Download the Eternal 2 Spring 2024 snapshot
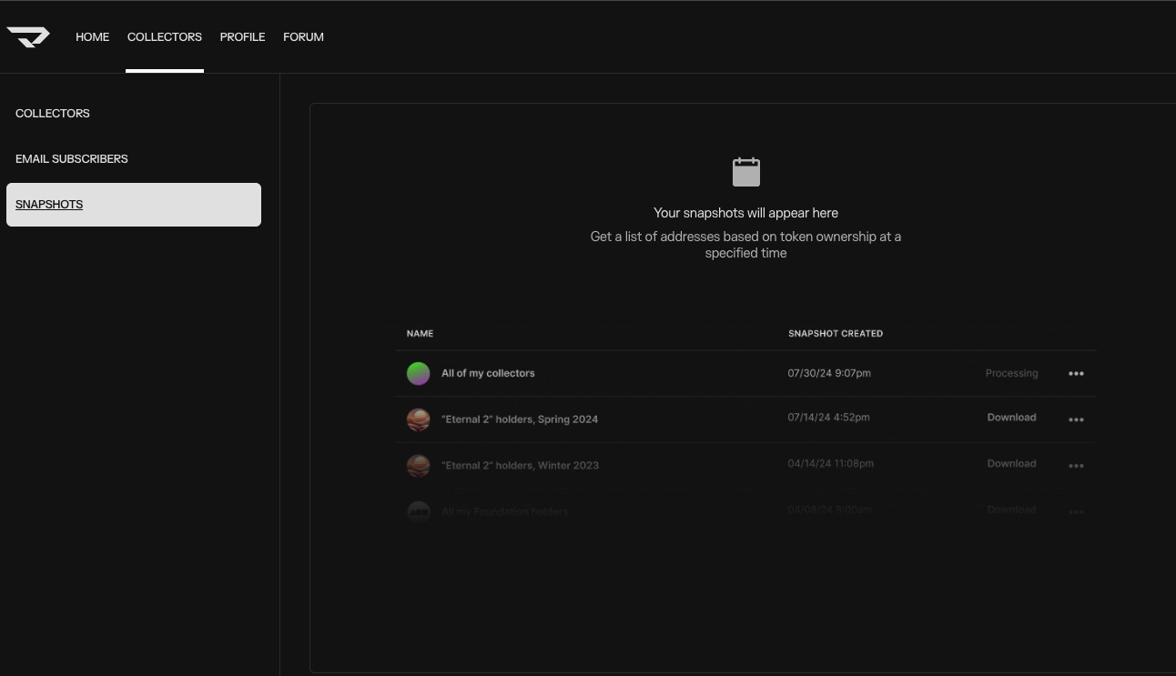 coord(1011,418)
